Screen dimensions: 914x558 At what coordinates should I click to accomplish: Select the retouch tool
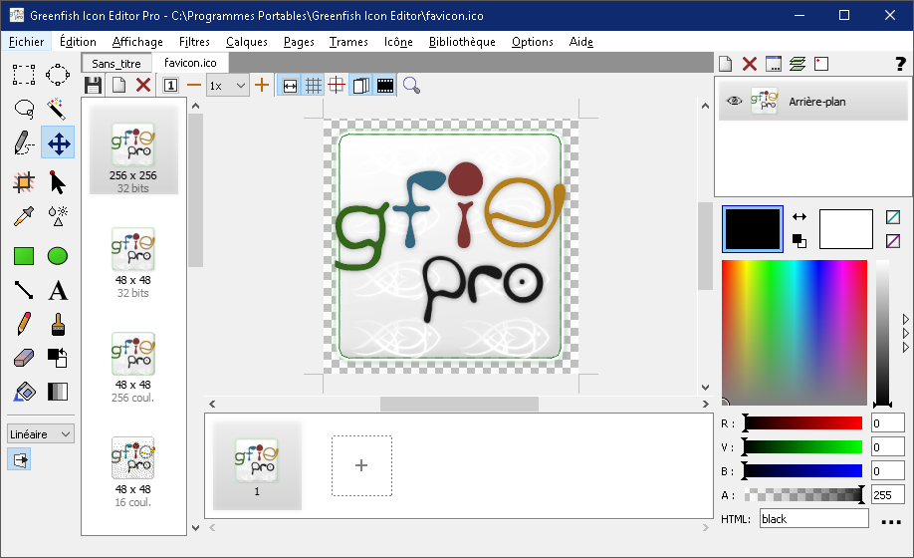(58, 216)
